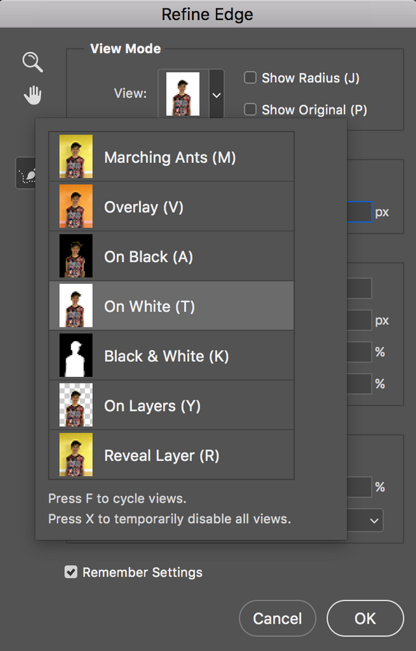The width and height of the screenshot is (416, 651).
Task: Click the Refine Radius brush tool icon
Action: (26, 174)
